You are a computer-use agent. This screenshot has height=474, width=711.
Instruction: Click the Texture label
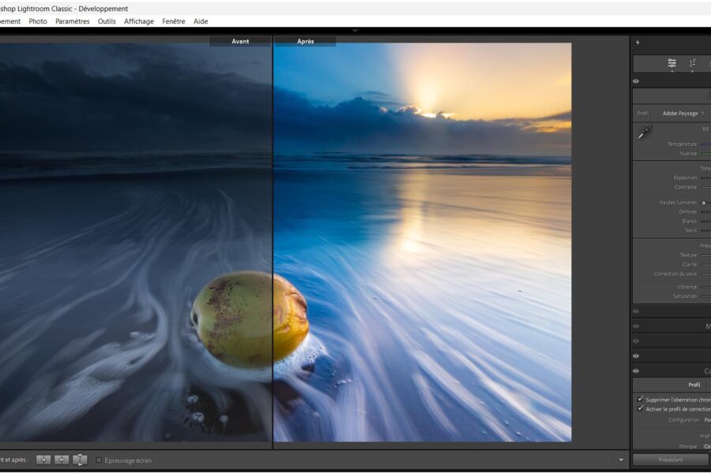[688, 255]
